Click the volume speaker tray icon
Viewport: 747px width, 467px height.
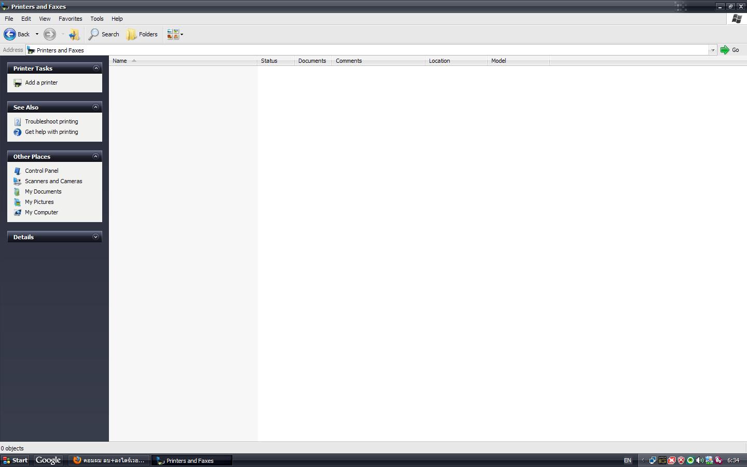pyautogui.click(x=699, y=460)
